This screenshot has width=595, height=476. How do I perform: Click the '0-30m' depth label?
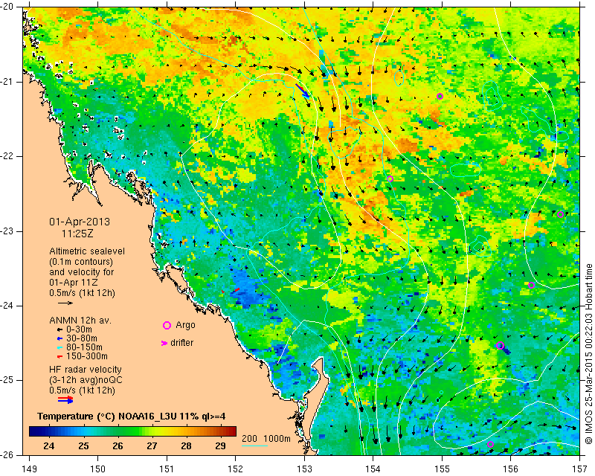pos(79,329)
